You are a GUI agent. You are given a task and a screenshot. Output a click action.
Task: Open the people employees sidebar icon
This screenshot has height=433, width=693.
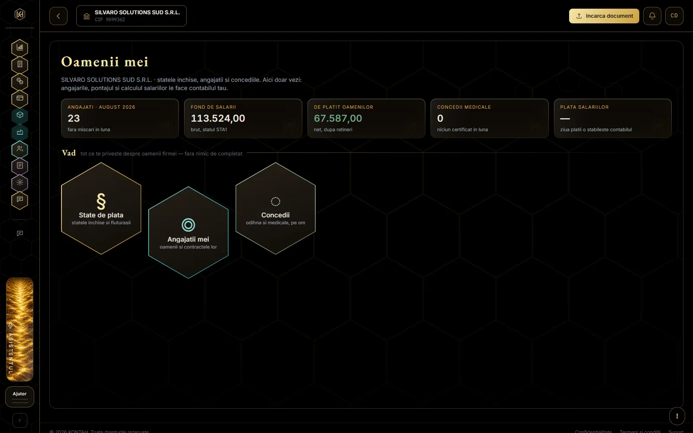(19, 149)
